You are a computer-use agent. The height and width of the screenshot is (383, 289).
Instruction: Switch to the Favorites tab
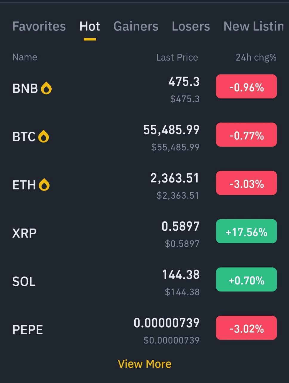click(39, 26)
